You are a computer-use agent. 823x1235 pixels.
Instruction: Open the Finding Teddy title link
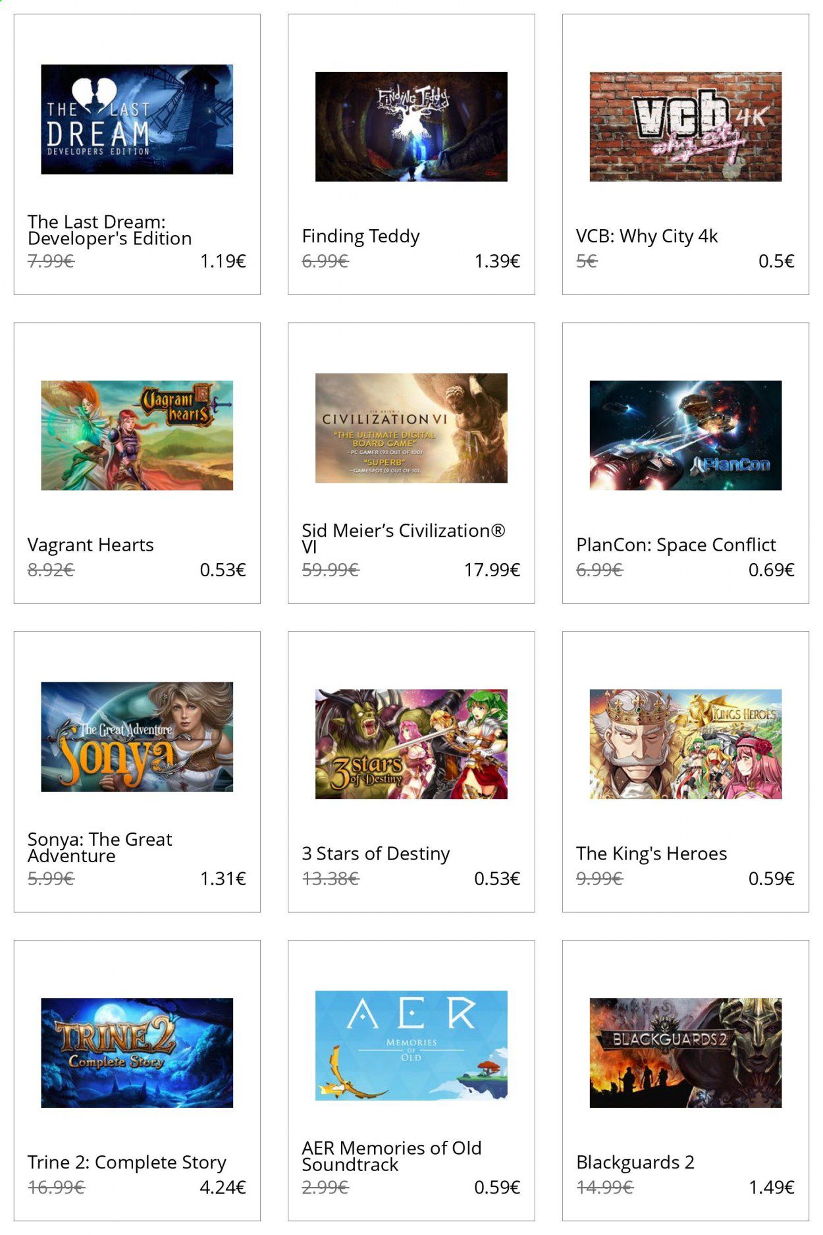coord(361,236)
